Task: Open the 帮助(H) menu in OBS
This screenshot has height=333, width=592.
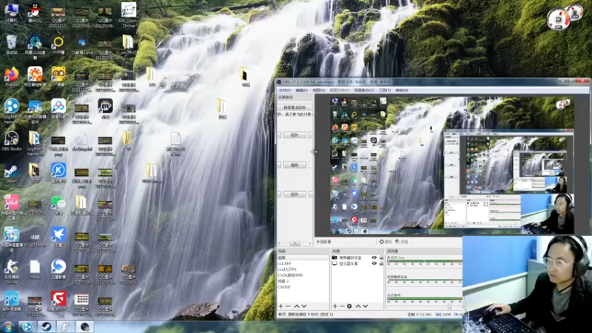Action: click(402, 90)
